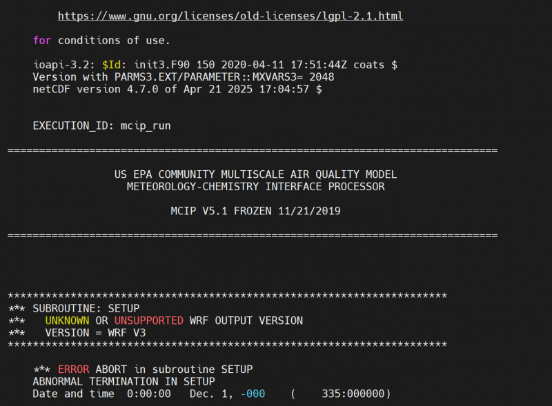Click the red "UNSUPPORTED" word
Viewport: 552px width, 406px height.
point(149,321)
